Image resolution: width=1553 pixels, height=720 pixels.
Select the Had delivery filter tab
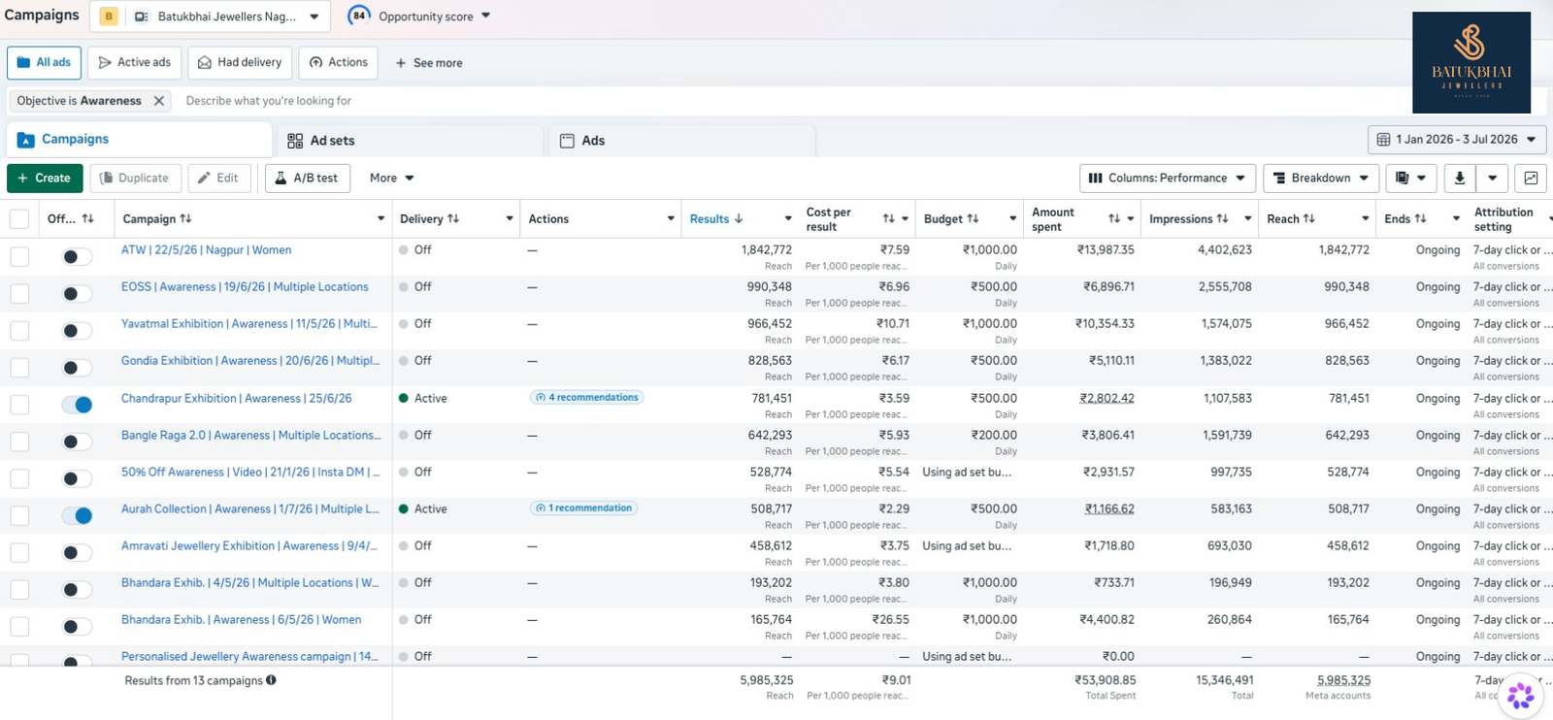point(240,62)
